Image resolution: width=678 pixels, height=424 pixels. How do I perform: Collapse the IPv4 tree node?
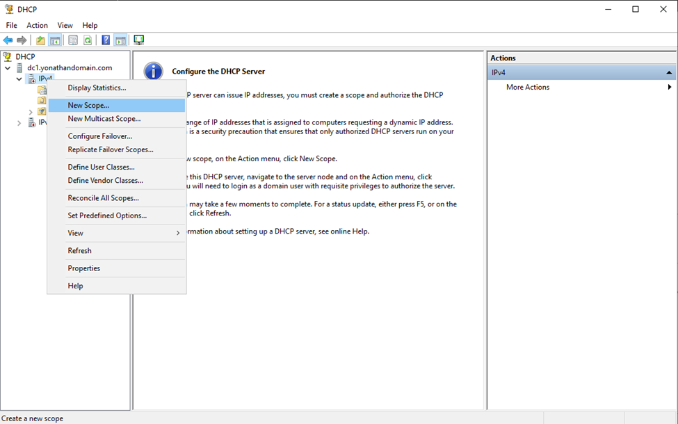click(x=19, y=79)
